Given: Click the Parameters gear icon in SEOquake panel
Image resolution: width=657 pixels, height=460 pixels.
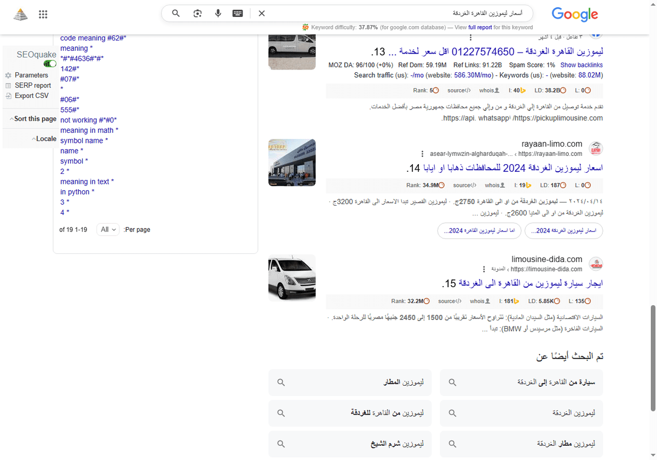Looking at the screenshot, I should click(8, 75).
